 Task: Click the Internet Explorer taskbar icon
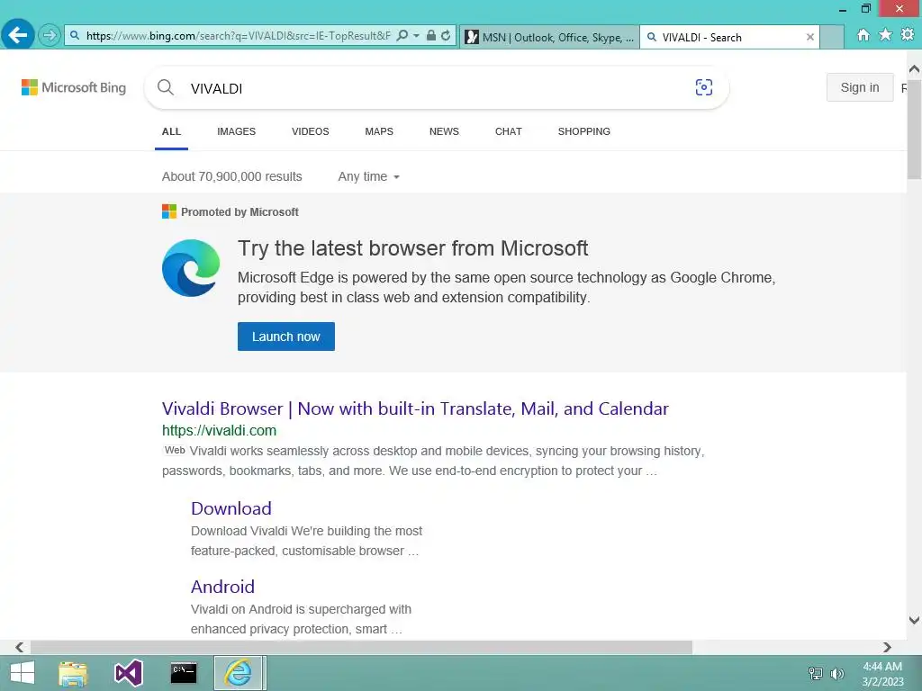tap(238, 673)
